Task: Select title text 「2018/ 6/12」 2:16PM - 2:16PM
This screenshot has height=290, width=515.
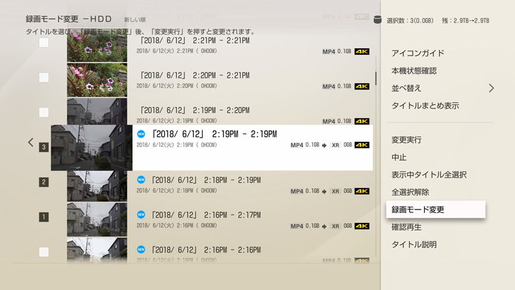Action: click(206, 249)
